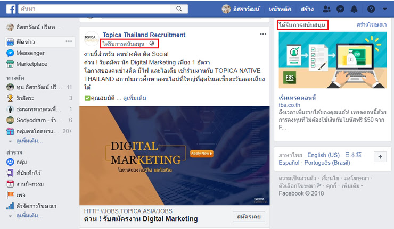The height and width of the screenshot is (229, 394).
Task: Click สมัครเลย apply button
Action: coord(249,216)
